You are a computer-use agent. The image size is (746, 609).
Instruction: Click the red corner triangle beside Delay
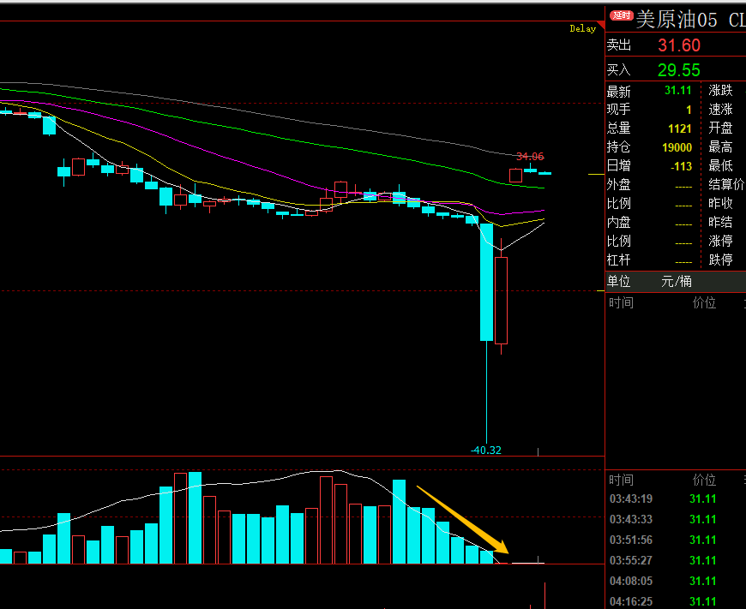click(x=601, y=25)
